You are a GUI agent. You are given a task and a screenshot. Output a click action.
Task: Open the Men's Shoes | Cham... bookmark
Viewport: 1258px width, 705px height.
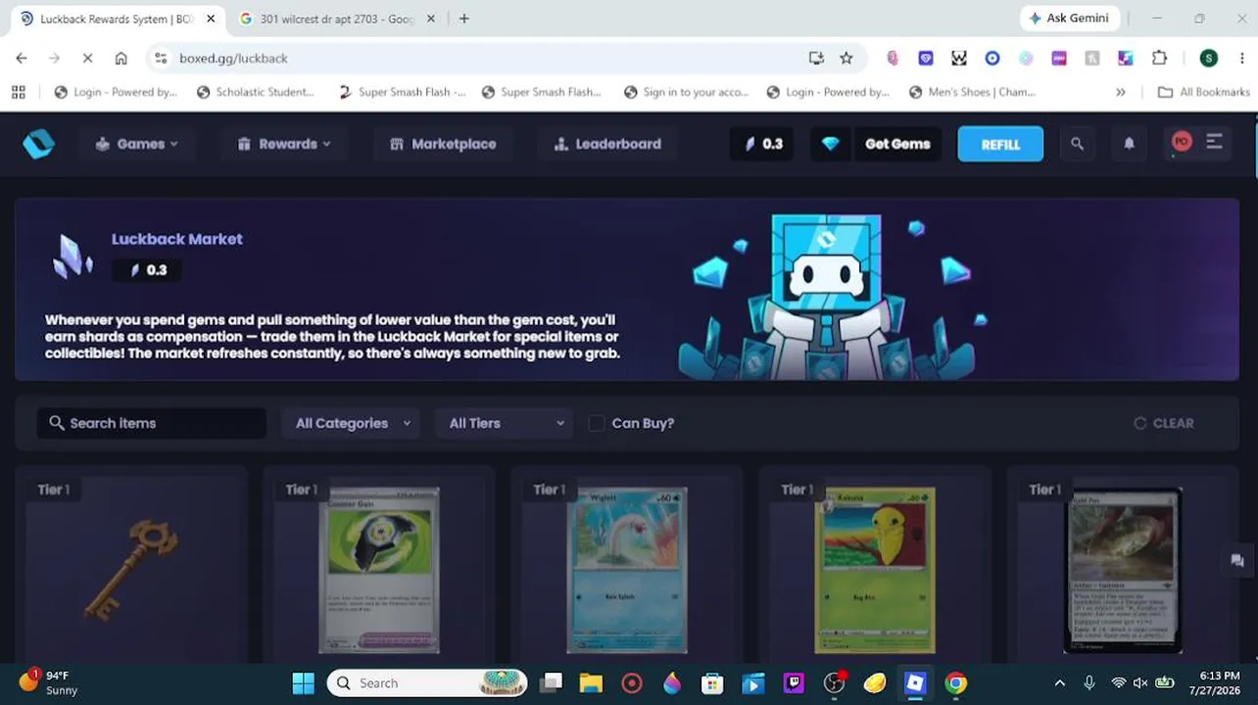(973, 92)
